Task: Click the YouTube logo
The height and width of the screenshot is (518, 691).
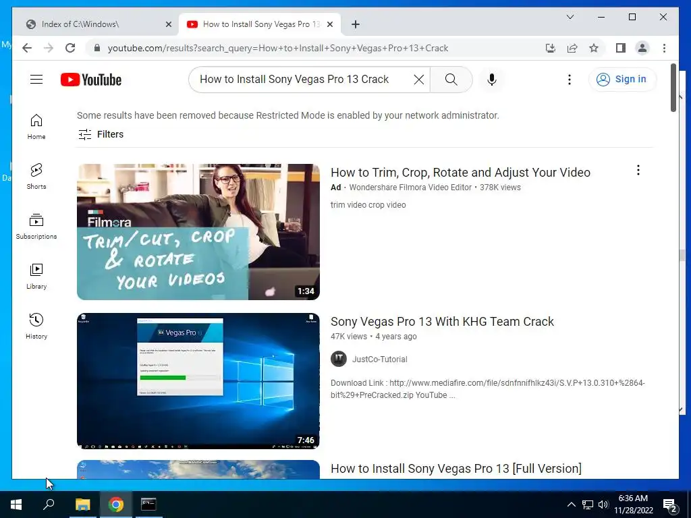Action: coord(91,80)
